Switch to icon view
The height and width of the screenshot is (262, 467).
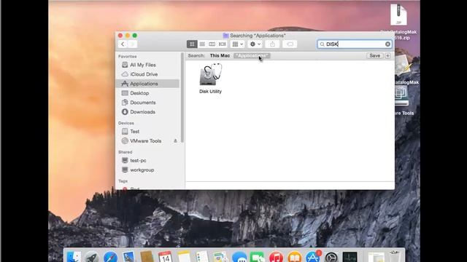pos(192,44)
